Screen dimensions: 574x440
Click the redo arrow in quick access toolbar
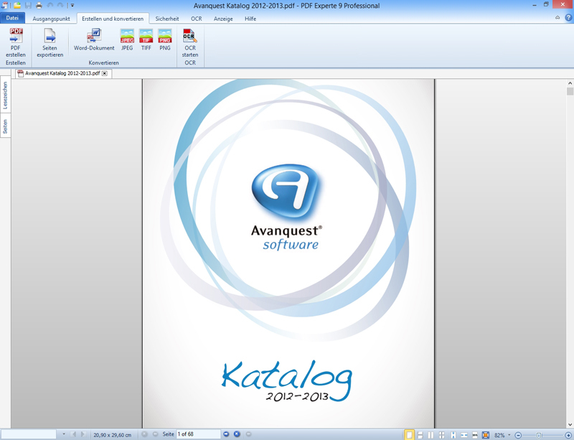point(60,5)
